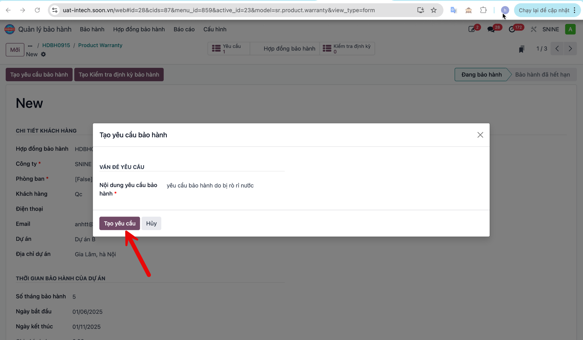
Task: Expand breadcrumb ellipsis menu
Action: tap(30, 46)
